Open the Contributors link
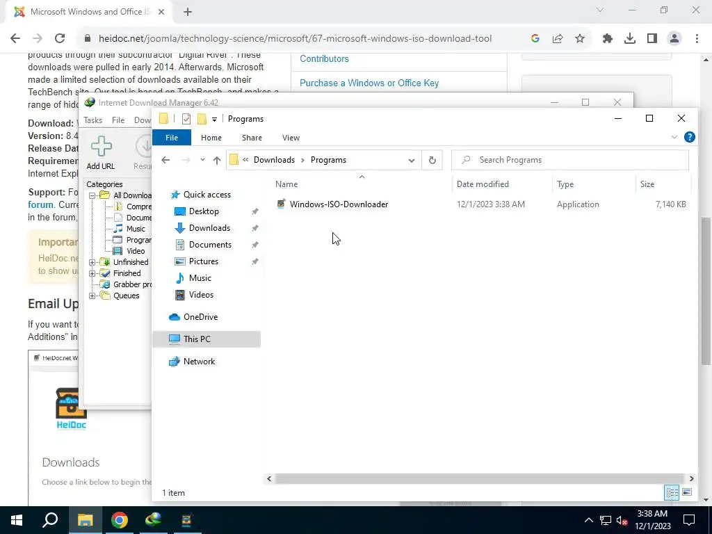 (324, 58)
